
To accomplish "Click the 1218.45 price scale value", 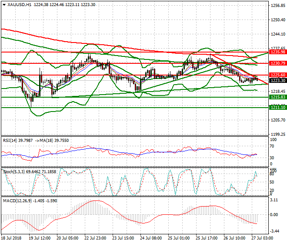I will [278, 91].
